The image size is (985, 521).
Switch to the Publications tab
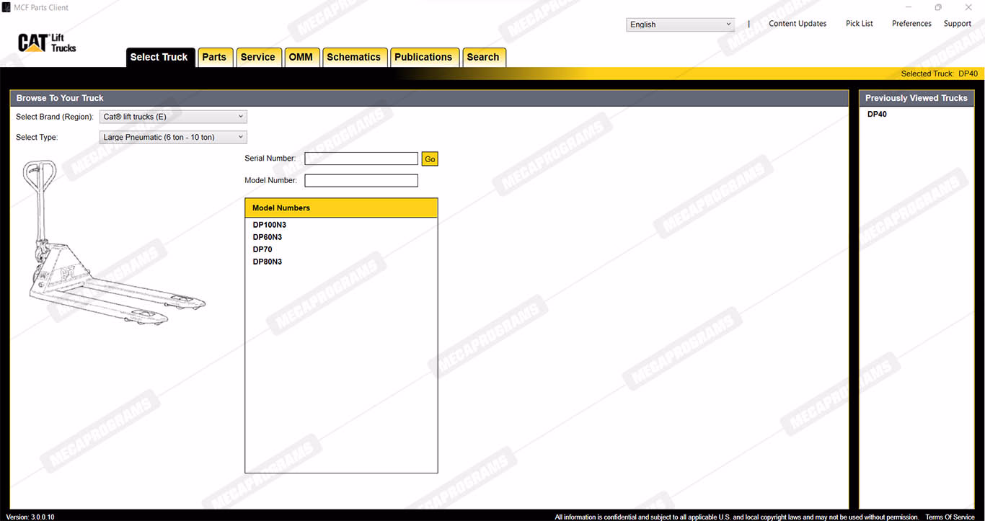point(423,58)
